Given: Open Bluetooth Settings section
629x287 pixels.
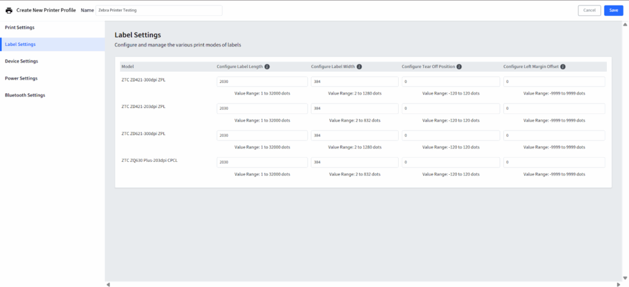Looking at the screenshot, I should pos(25,95).
